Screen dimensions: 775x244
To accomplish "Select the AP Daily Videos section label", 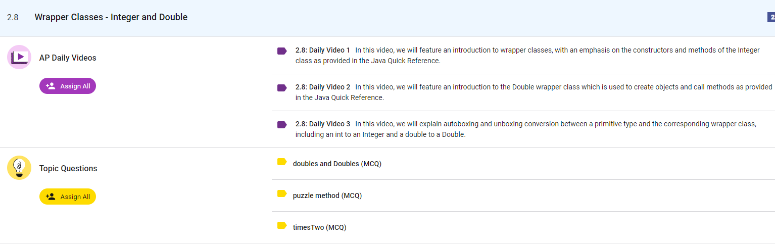I will [x=68, y=58].
